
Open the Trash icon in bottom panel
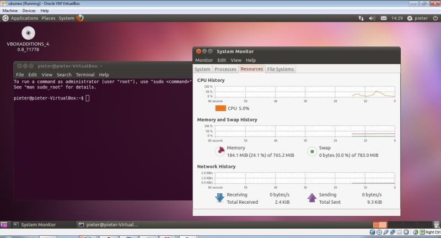tap(437, 224)
